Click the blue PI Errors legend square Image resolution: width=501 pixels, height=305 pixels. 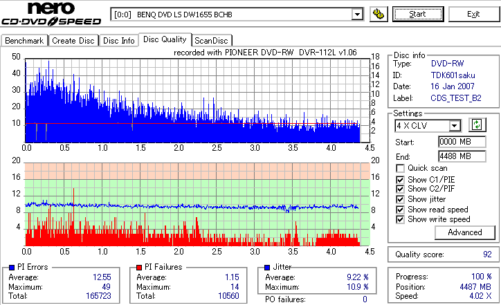12,268
